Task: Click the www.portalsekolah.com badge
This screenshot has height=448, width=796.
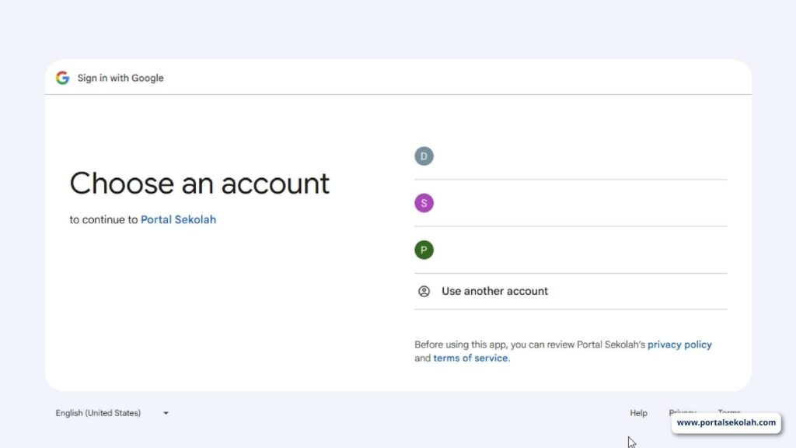Action: pos(726,423)
